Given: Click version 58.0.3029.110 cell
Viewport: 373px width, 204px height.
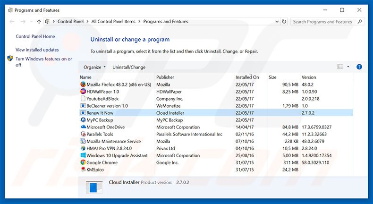Looking at the screenshot, I should click(315, 162).
